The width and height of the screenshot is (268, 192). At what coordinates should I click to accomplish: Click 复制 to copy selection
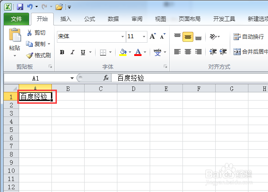[x=35, y=44]
